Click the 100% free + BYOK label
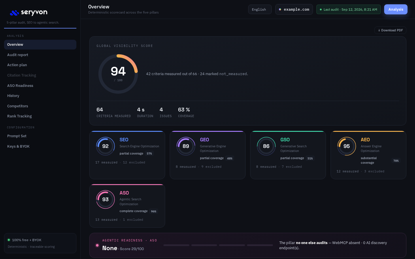The height and width of the screenshot is (259, 415). (27, 240)
